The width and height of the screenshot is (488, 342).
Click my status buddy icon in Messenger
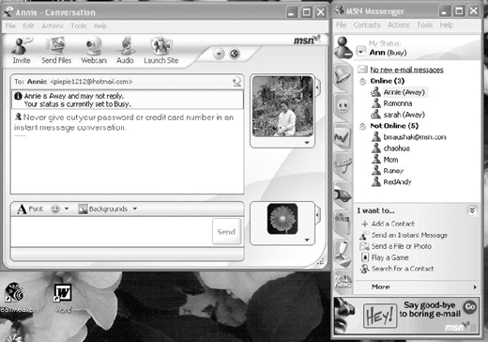coord(343,47)
